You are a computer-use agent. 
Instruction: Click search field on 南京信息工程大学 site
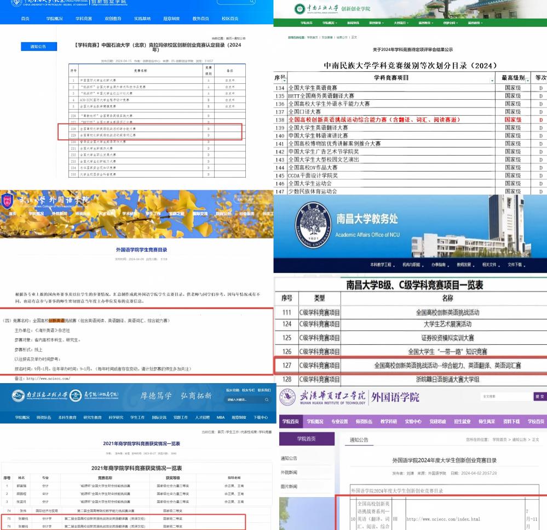point(244,400)
